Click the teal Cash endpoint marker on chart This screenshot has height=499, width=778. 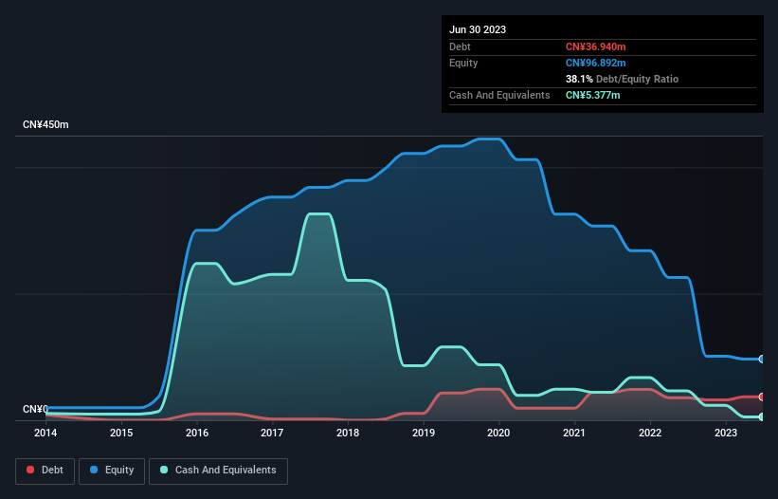[x=762, y=416]
